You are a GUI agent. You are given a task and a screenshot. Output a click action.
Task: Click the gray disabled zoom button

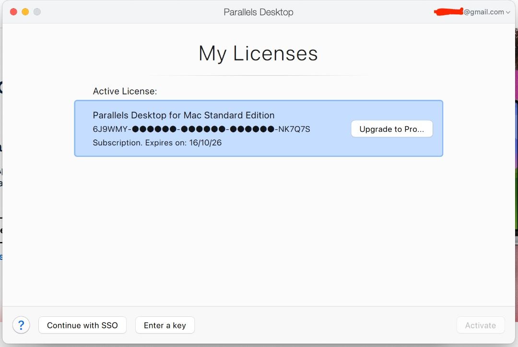tap(37, 12)
